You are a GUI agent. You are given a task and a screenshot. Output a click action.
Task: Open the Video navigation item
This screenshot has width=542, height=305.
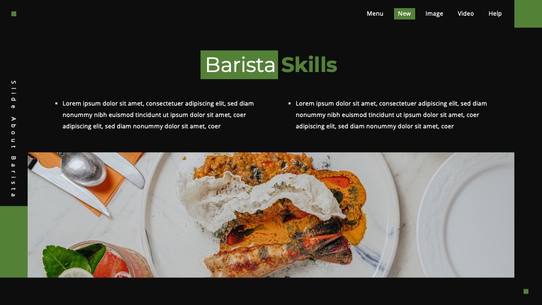tap(466, 14)
